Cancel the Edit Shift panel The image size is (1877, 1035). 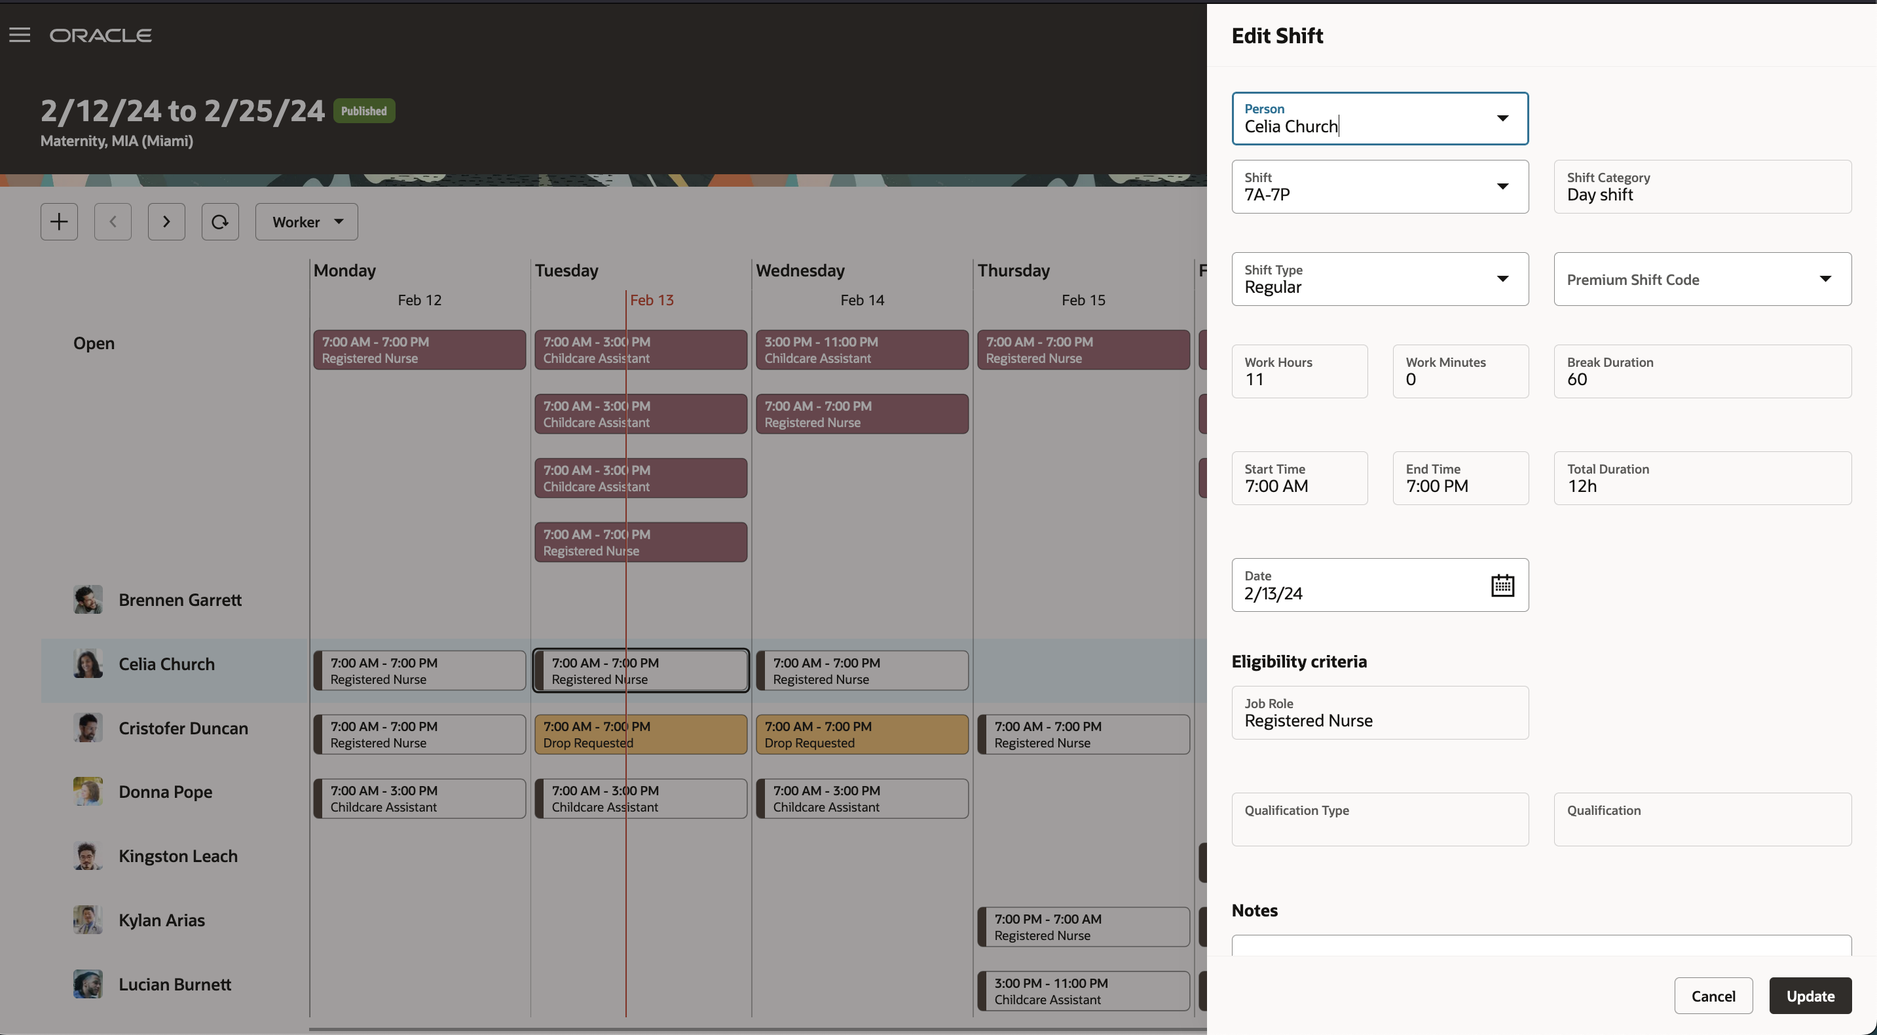(x=1713, y=996)
